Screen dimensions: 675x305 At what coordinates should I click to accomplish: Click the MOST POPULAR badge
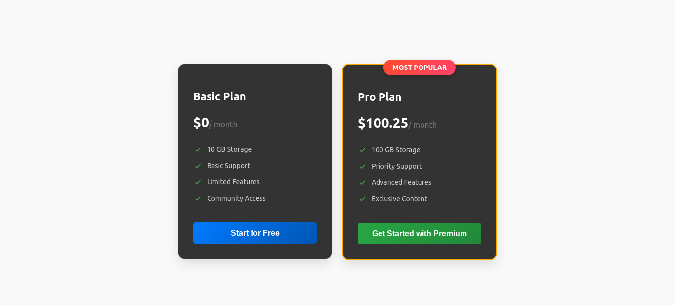click(x=419, y=68)
